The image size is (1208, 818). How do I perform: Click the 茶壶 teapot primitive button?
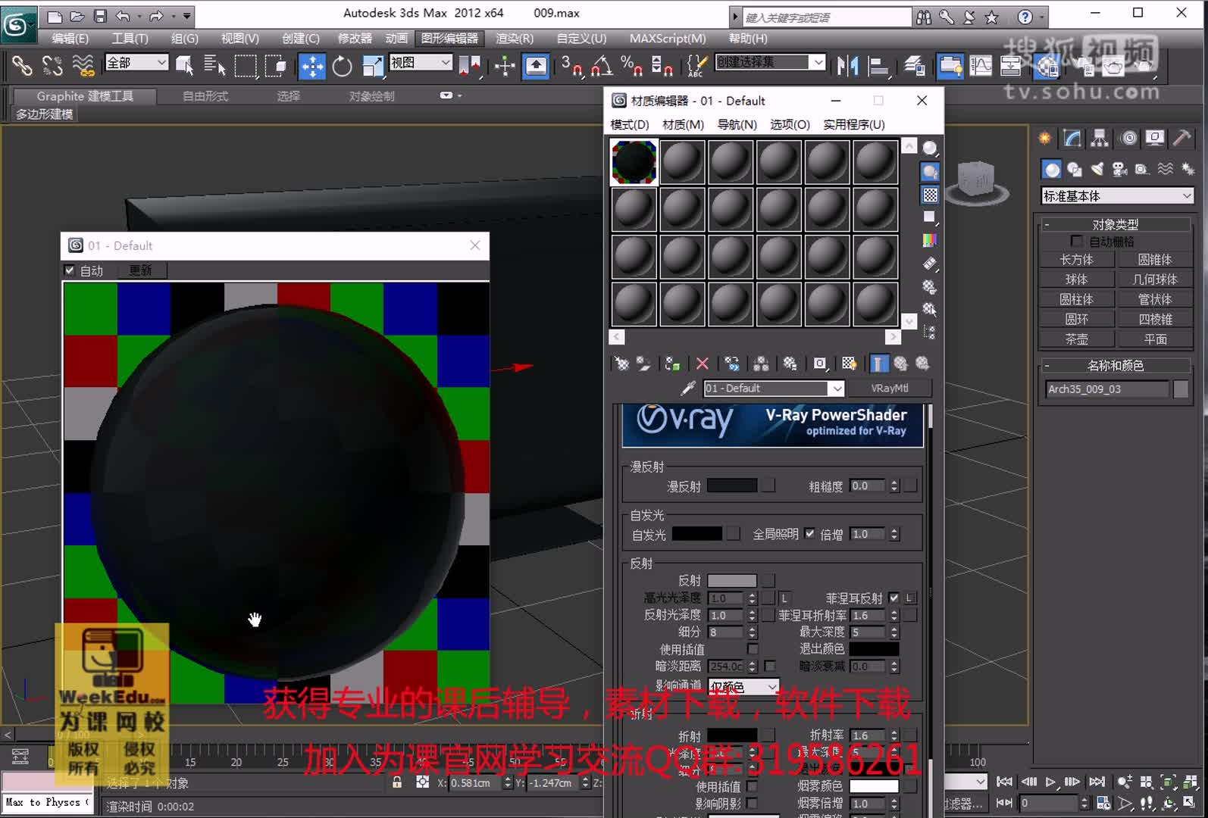(x=1076, y=339)
